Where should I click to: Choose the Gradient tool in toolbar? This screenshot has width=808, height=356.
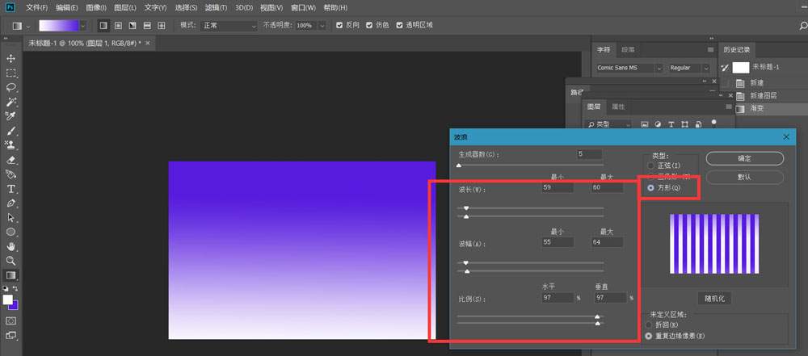click(11, 275)
